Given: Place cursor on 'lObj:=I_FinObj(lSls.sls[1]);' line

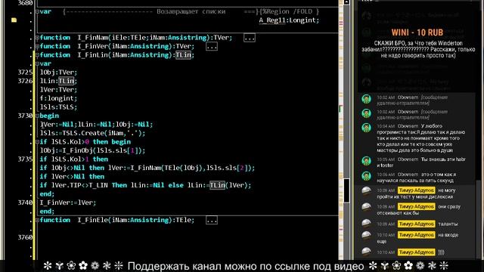Looking at the screenshot, I should (x=92, y=150).
